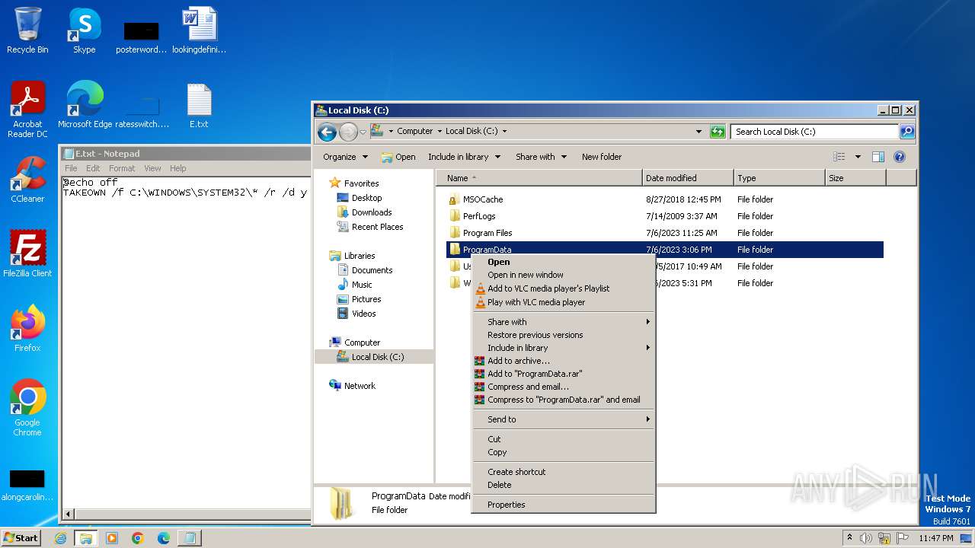Launch Firefox from the desktop

pyautogui.click(x=27, y=328)
